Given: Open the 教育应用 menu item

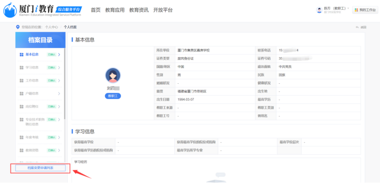Looking at the screenshot, I should pos(114,10).
